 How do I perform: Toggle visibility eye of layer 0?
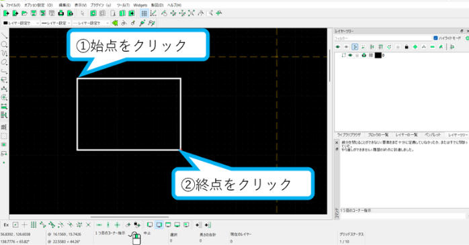[350, 55]
